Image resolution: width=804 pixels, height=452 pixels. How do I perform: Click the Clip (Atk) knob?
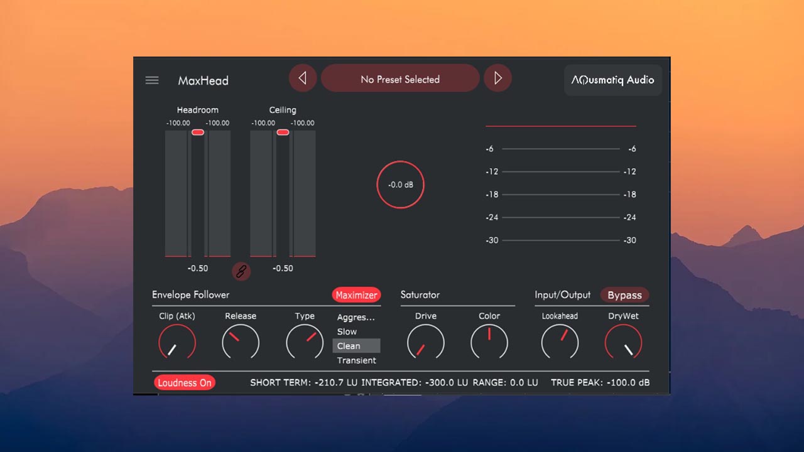pyautogui.click(x=177, y=342)
